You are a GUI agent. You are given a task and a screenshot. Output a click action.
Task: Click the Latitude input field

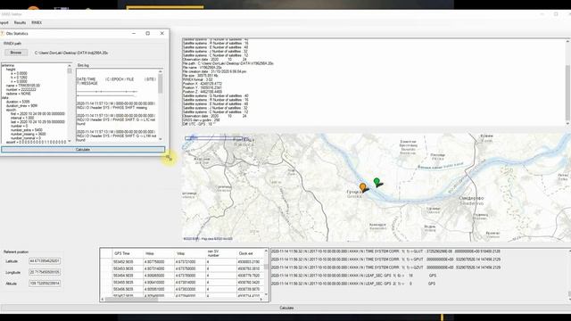45,261
